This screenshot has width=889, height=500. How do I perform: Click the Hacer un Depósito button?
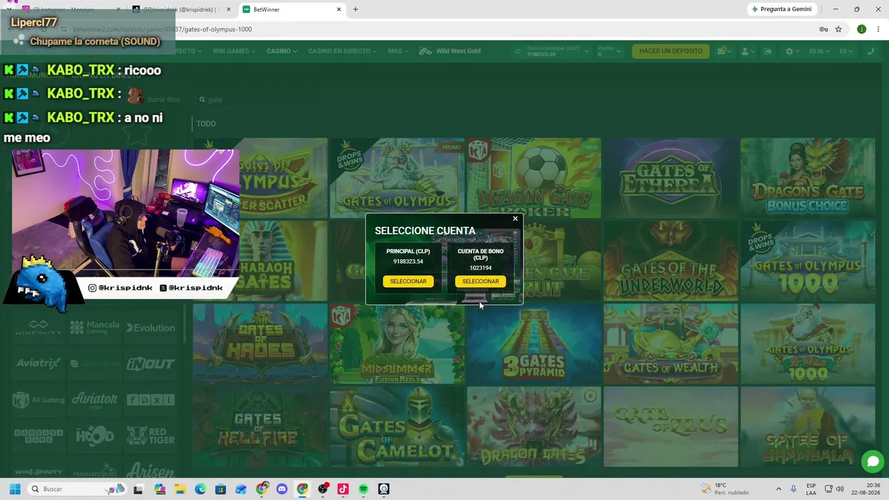[x=671, y=51]
